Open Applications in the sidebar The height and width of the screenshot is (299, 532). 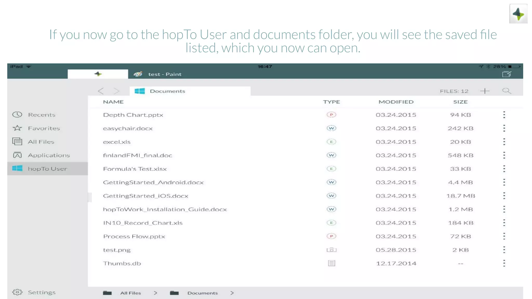[x=41, y=155]
